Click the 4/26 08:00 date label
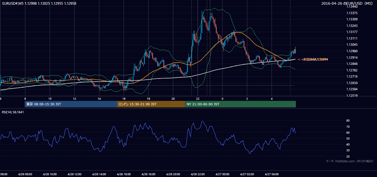 point(25,174)
